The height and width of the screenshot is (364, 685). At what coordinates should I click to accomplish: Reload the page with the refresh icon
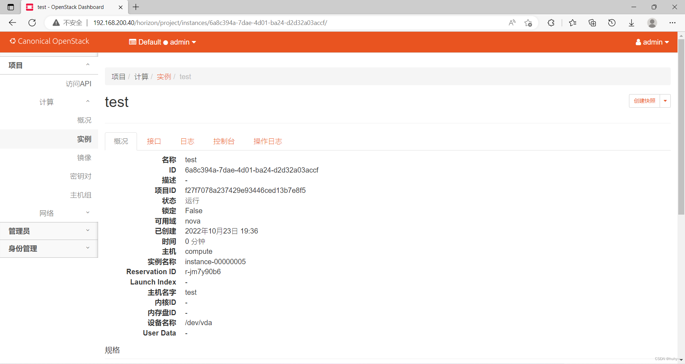click(x=32, y=23)
